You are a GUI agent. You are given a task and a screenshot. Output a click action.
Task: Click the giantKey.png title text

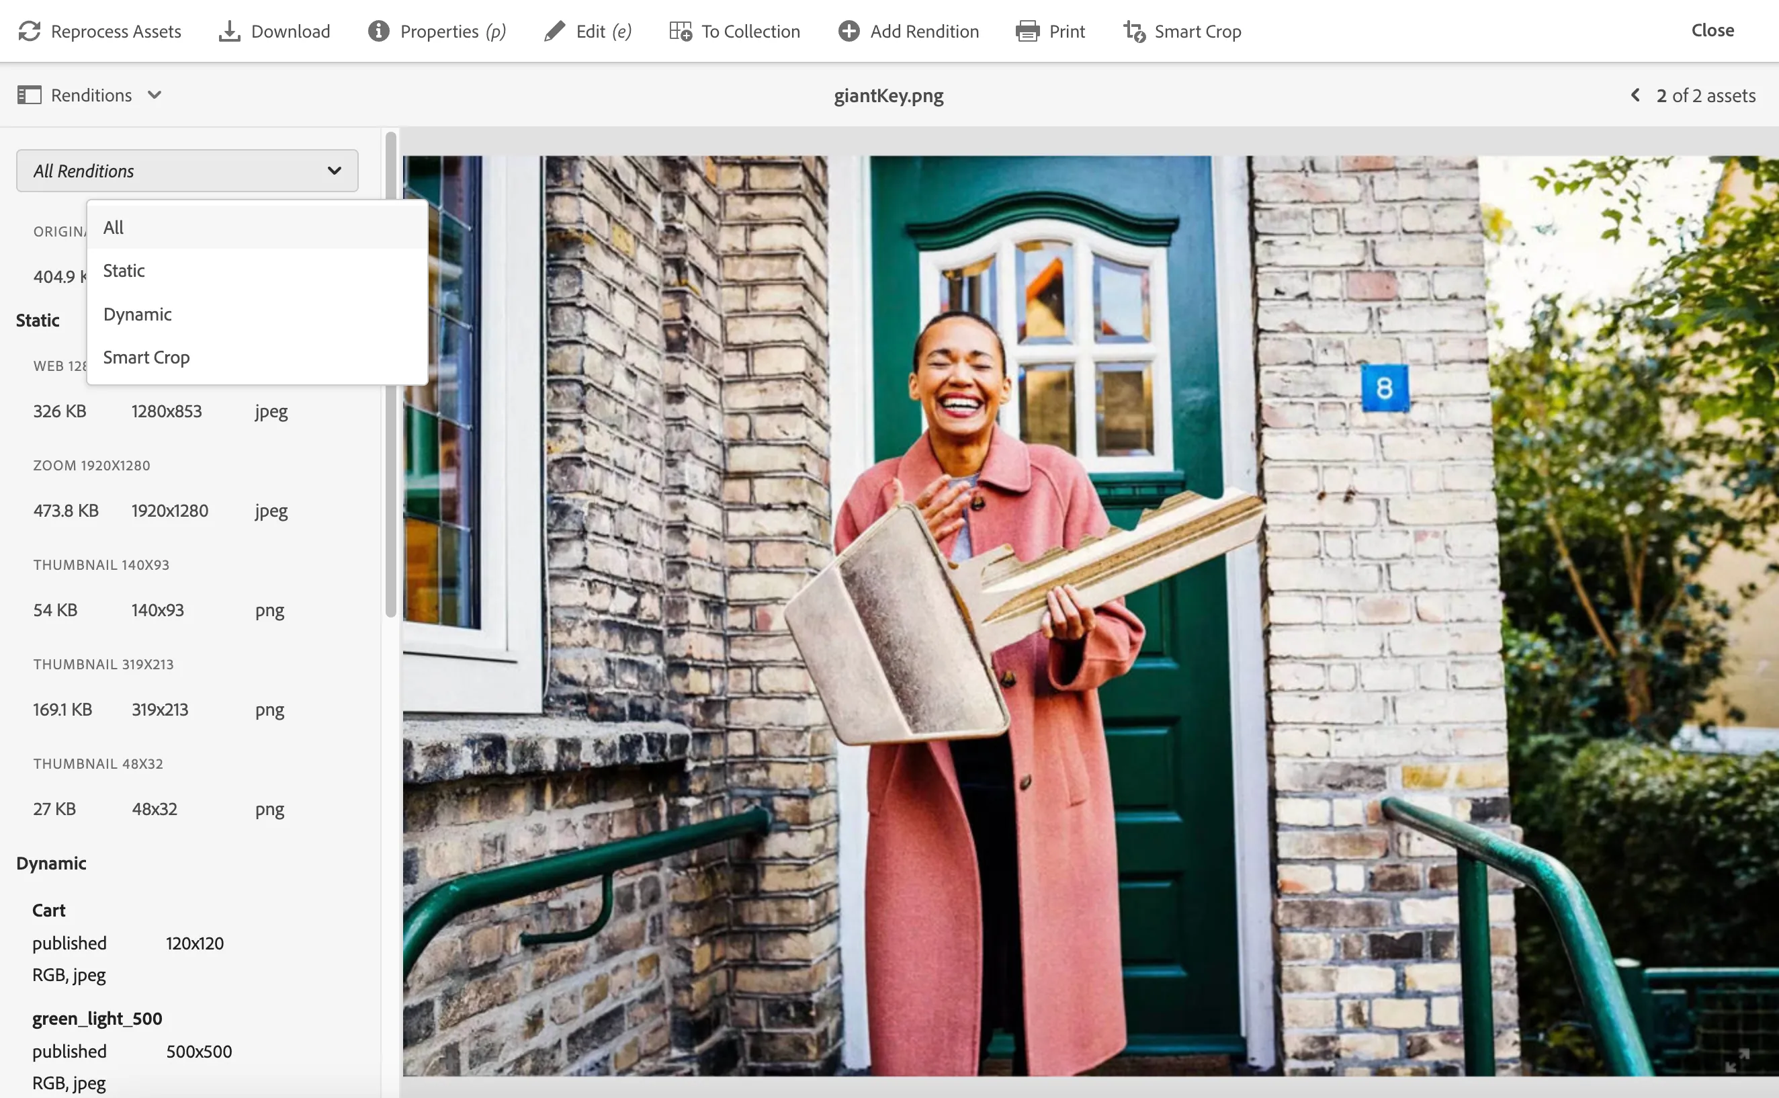(x=888, y=95)
